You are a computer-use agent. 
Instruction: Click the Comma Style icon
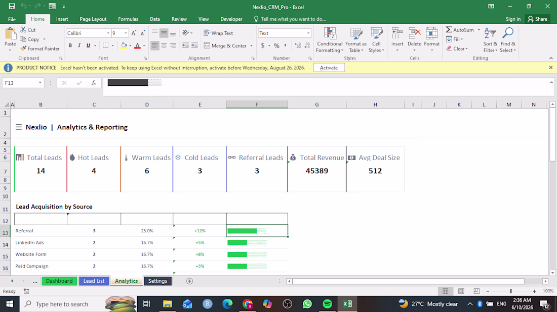click(x=285, y=45)
